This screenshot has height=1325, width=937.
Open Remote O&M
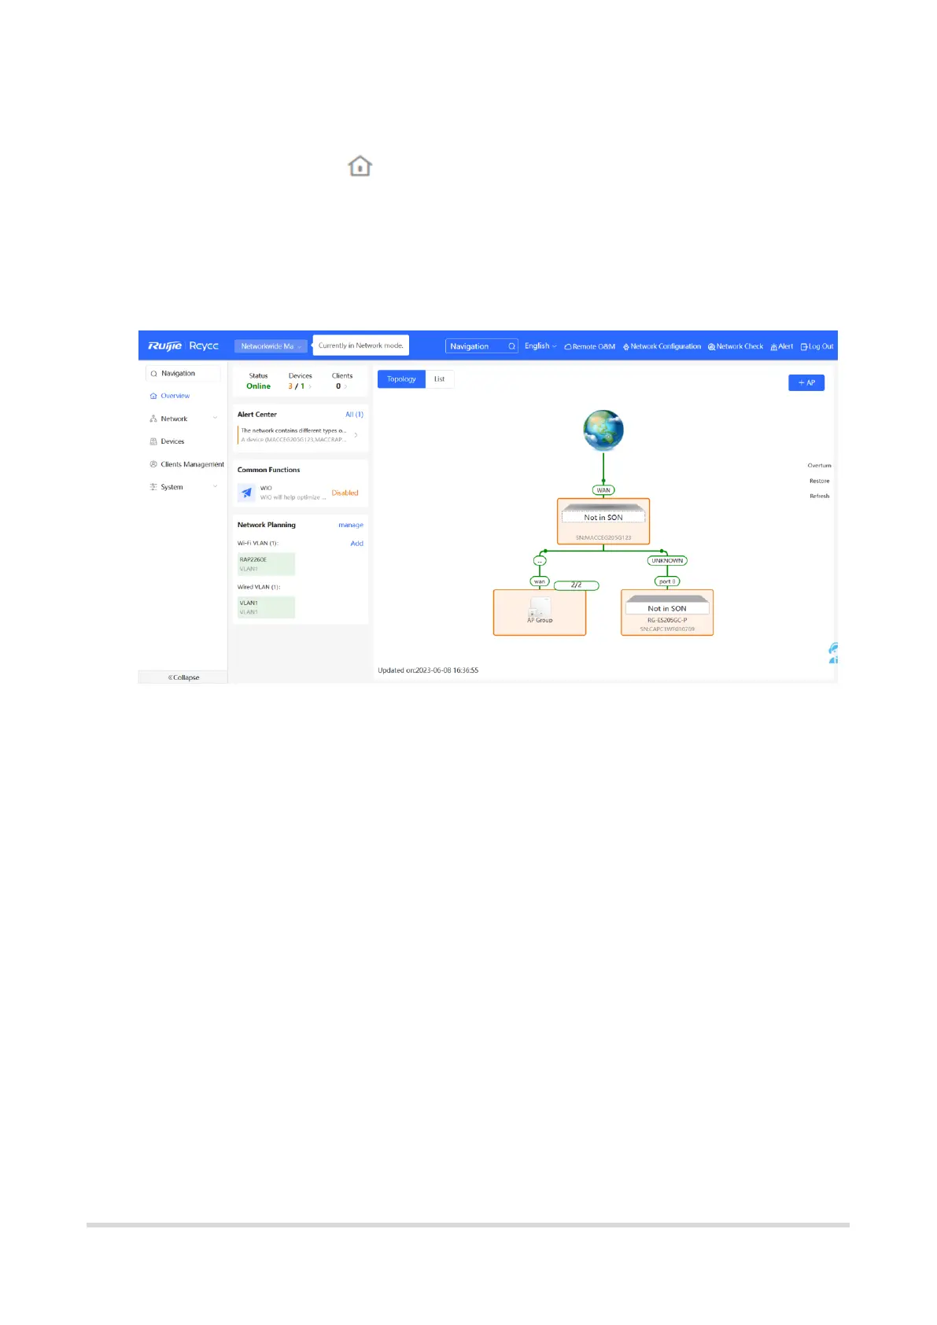(x=590, y=346)
